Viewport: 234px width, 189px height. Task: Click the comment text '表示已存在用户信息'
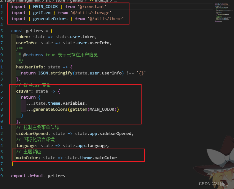pos(77,55)
